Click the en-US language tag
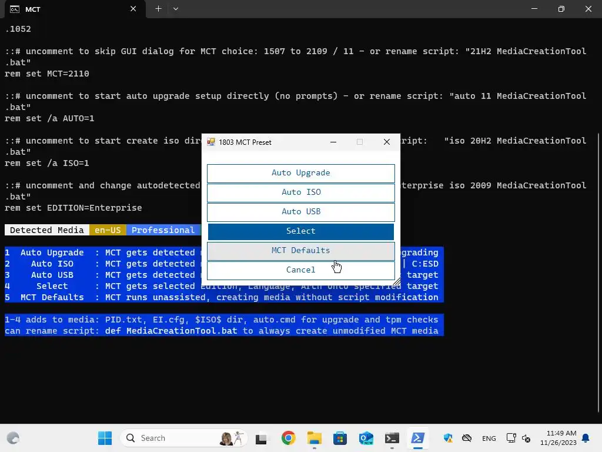 (108, 230)
